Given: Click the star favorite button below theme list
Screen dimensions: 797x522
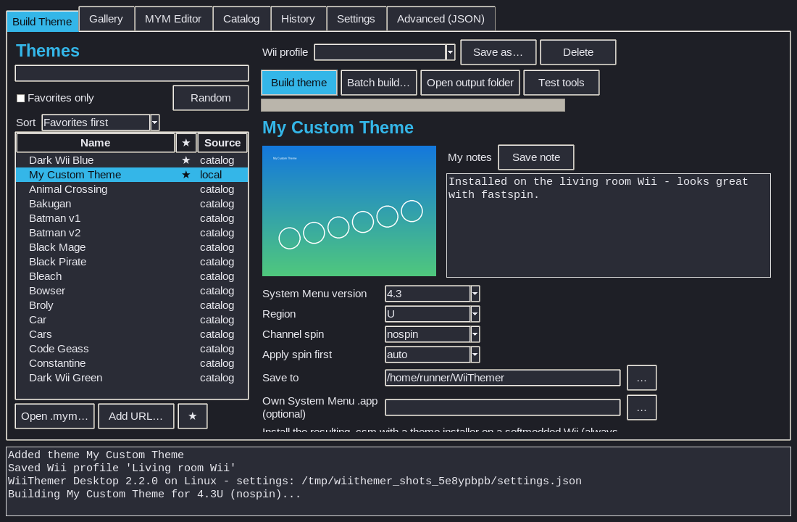Looking at the screenshot, I should point(192,416).
